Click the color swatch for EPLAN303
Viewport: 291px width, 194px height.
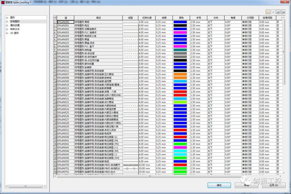click(x=180, y=33)
